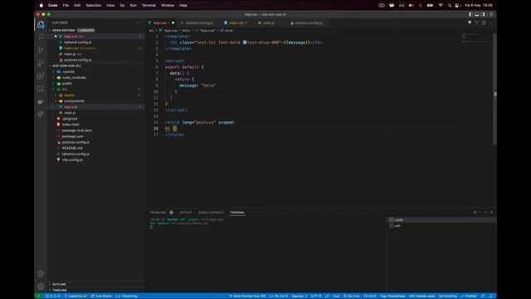
Task: Toggle Auto Format Vue in status bar
Action: pyautogui.click(x=248, y=296)
